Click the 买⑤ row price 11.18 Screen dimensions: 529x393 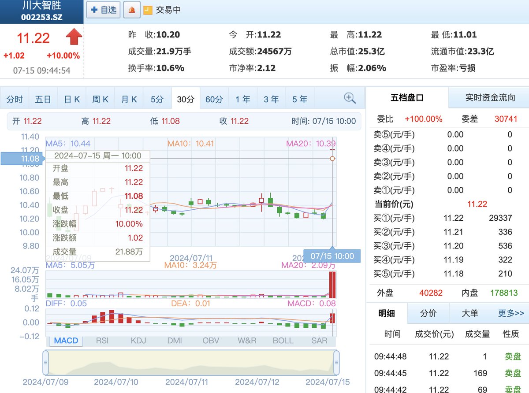point(454,274)
